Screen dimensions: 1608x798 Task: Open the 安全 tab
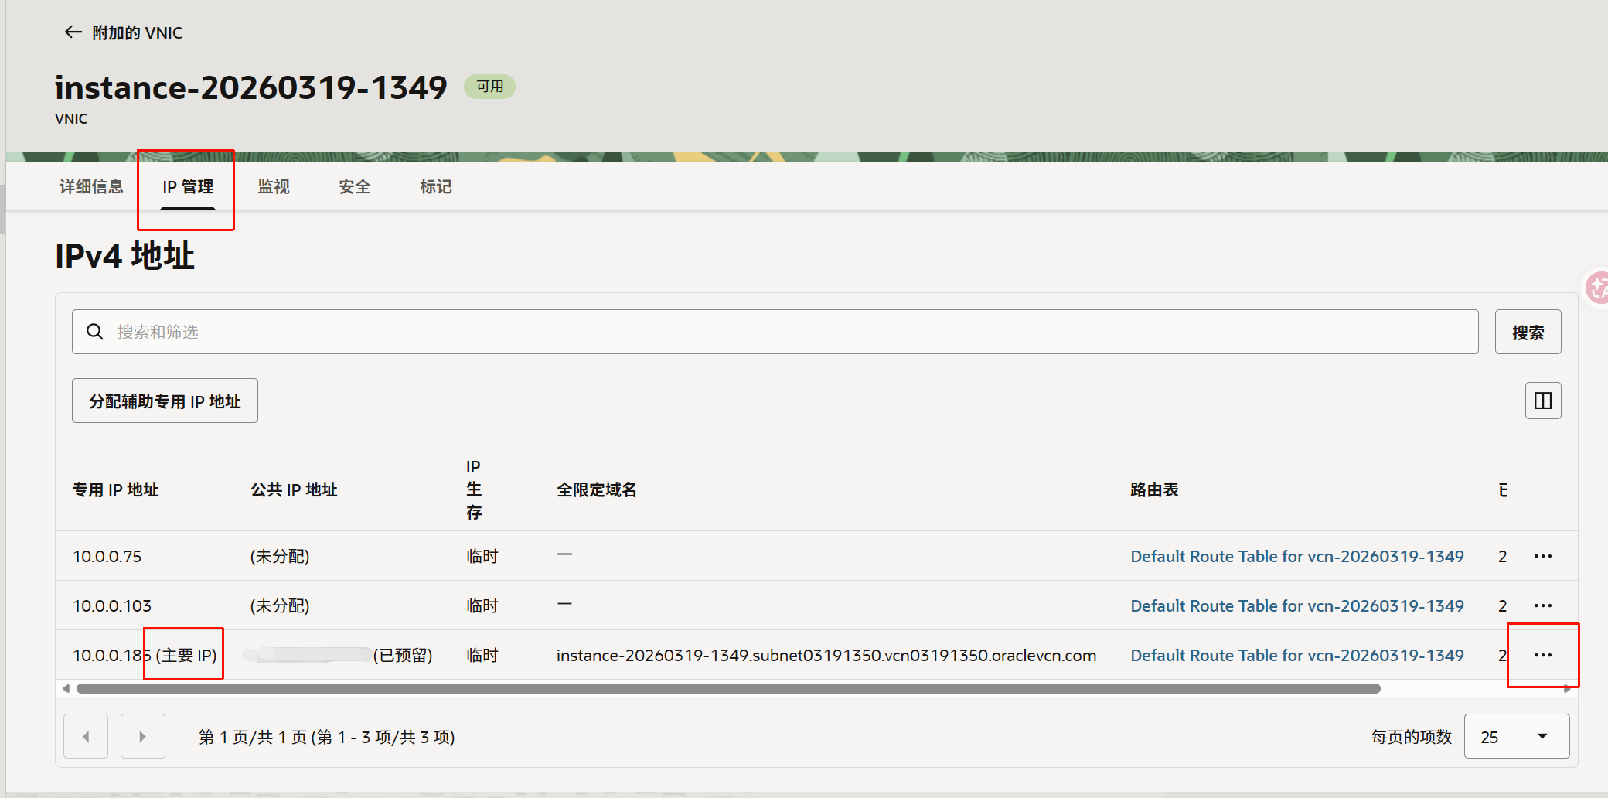tap(355, 186)
